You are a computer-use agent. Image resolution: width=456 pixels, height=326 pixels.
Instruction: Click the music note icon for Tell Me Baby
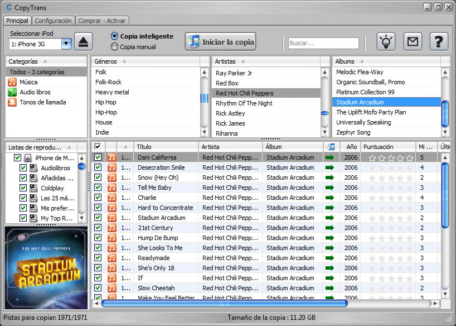tap(111, 188)
